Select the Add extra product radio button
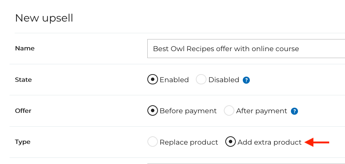 click(x=230, y=142)
